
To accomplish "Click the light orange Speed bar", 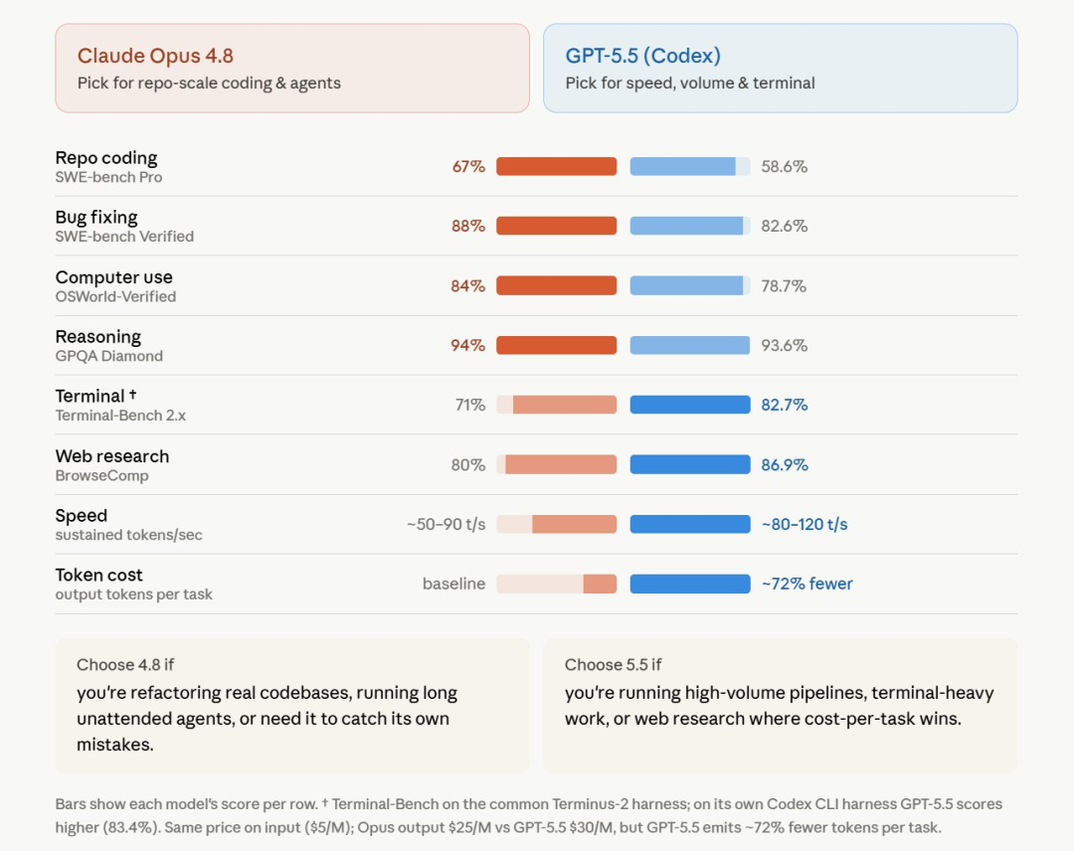I will 556,525.
